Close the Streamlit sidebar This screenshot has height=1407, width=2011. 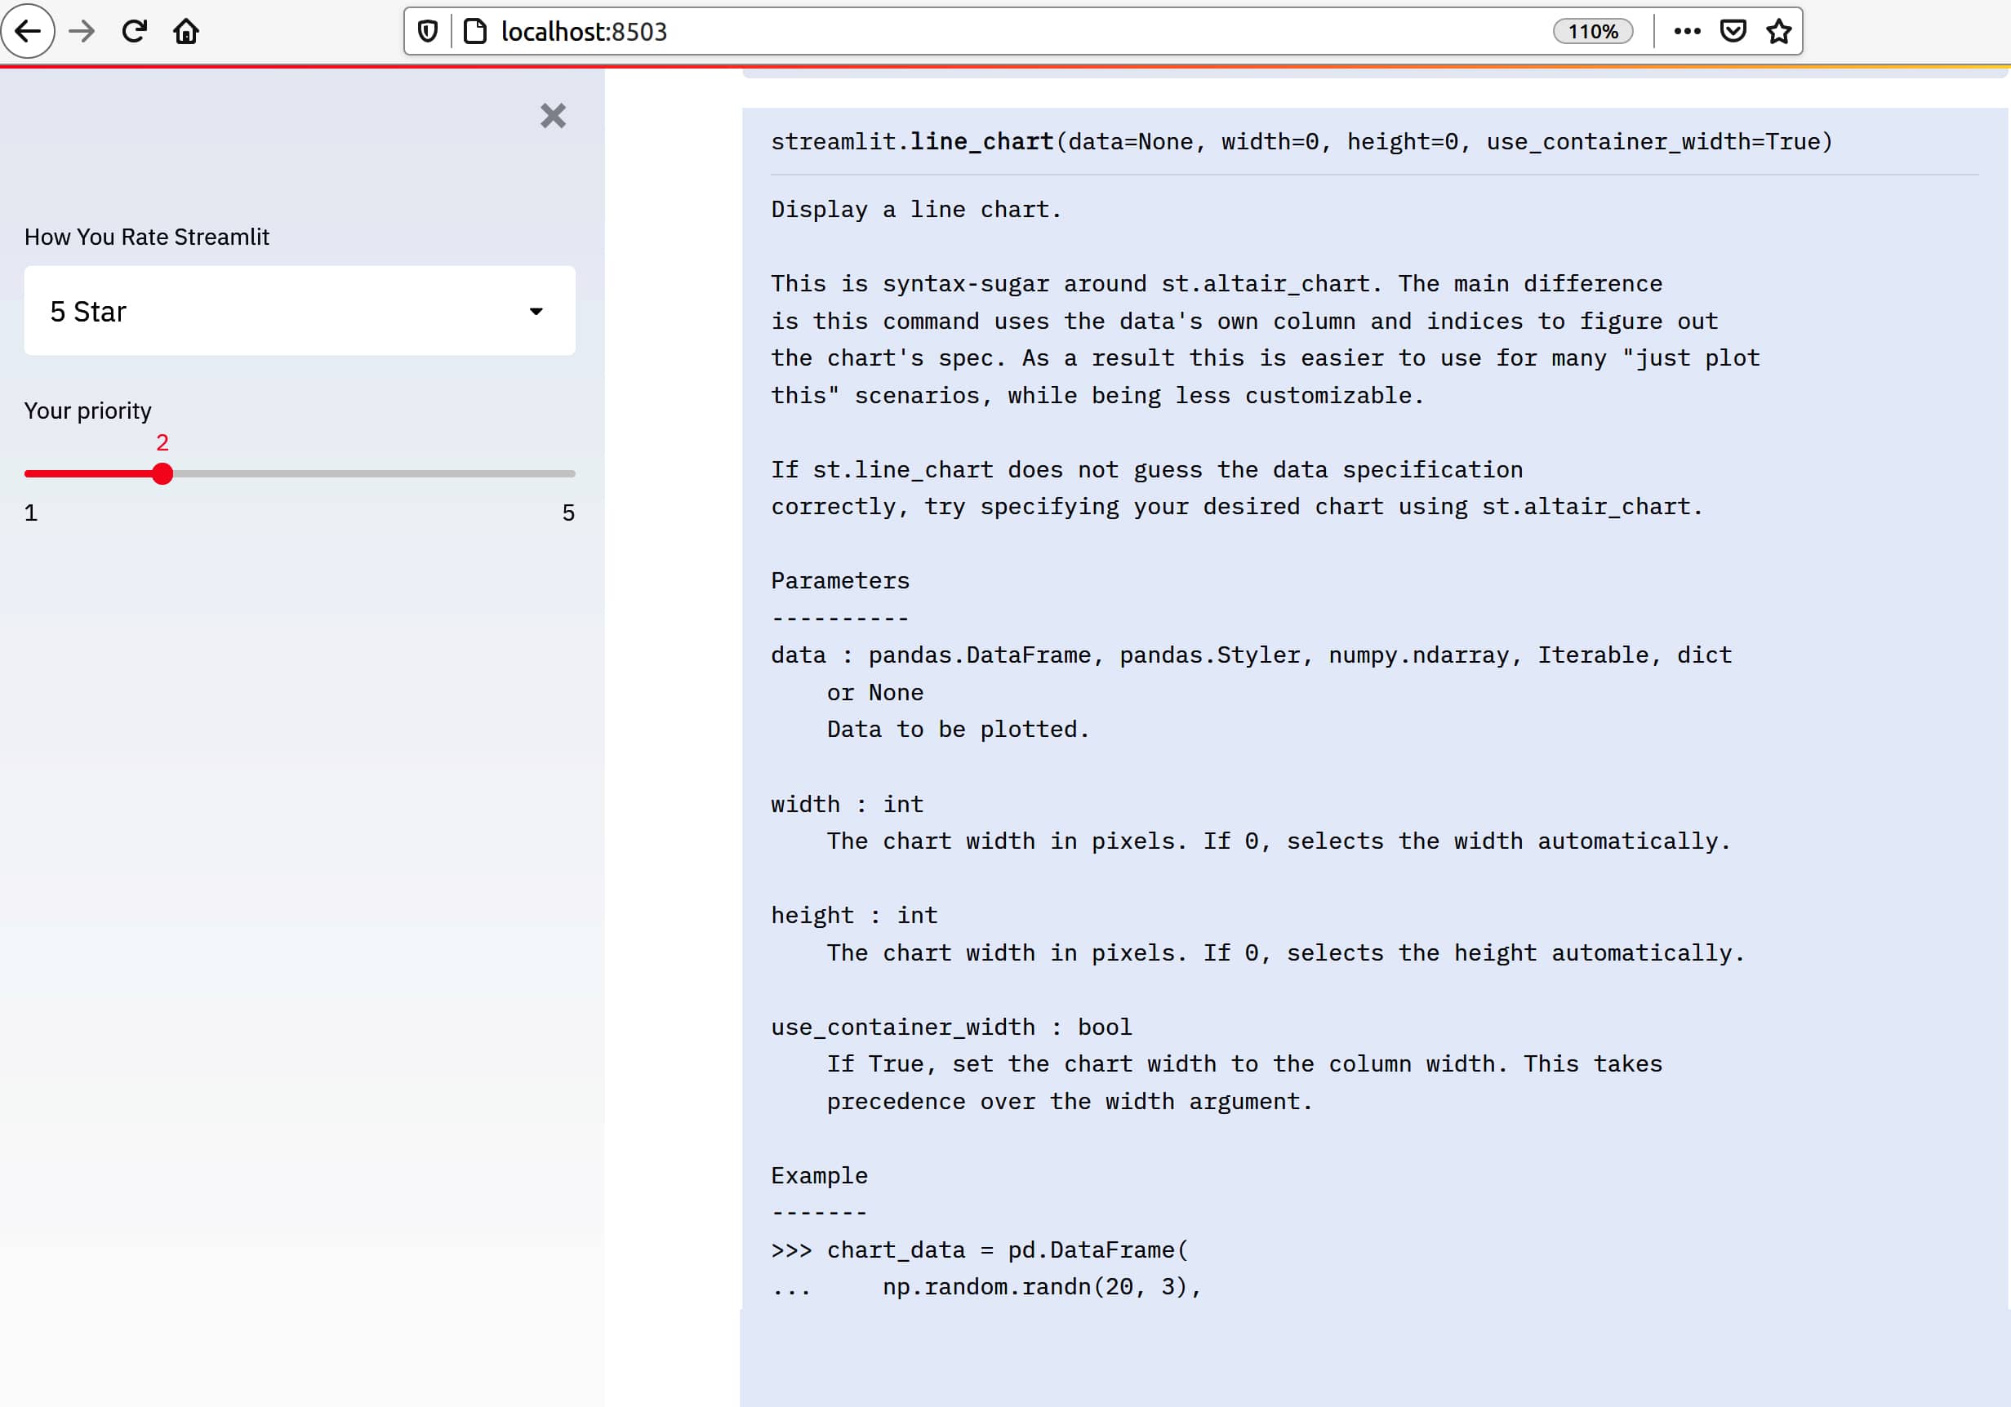[x=553, y=116]
